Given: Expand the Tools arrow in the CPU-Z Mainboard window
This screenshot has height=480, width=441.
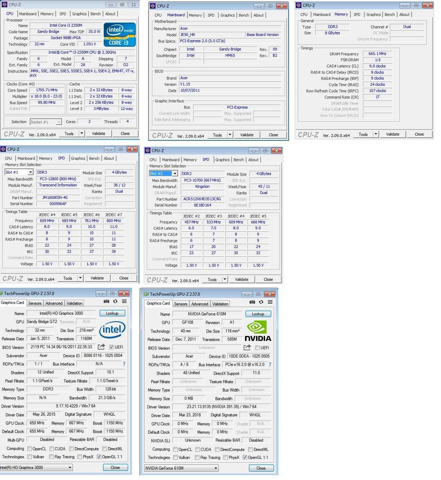Looking at the screenshot, I should tap(230, 135).
